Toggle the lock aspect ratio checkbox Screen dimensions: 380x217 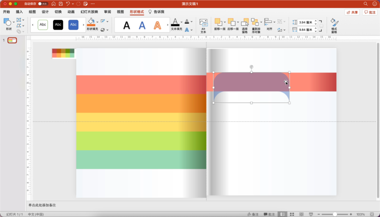[x=321, y=26]
